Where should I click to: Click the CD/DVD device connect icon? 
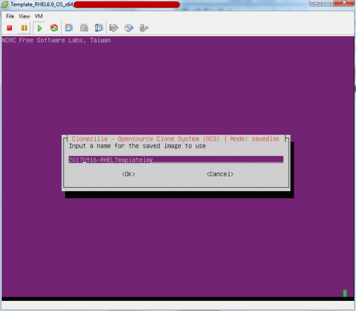coord(129,28)
